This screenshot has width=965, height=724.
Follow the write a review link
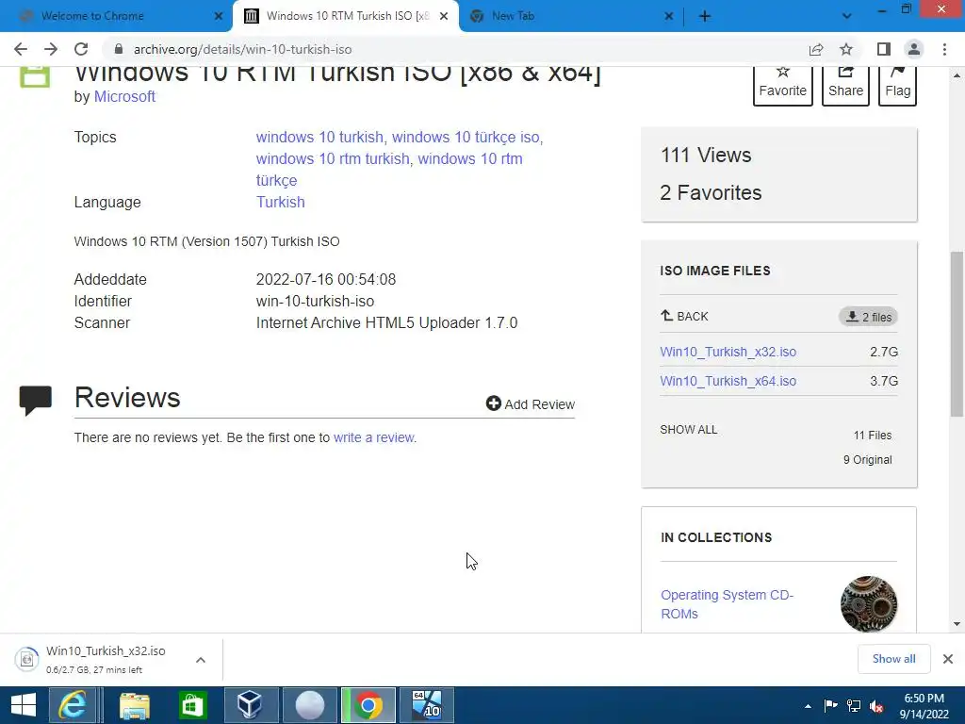[374, 437]
